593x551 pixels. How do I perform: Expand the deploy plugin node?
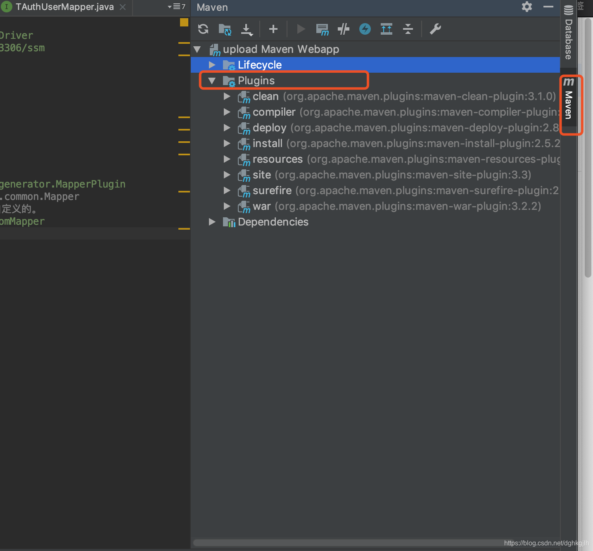point(227,128)
